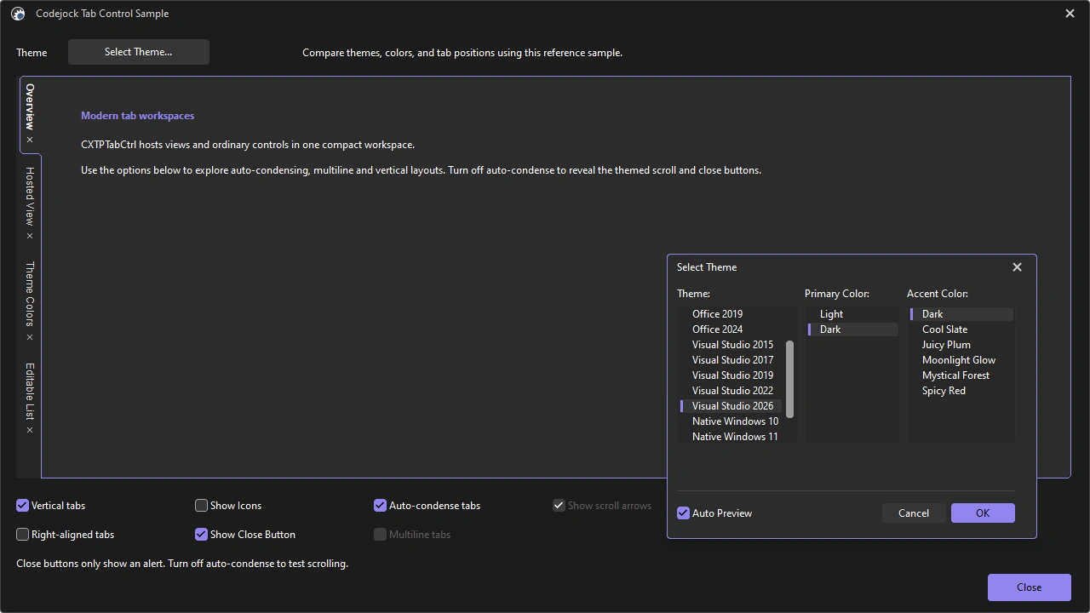
Task: Choose the Mystical Forest accent color
Action: coord(961,375)
